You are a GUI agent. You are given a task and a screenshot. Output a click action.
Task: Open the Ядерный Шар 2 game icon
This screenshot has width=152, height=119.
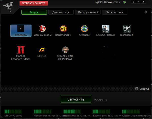click(42, 29)
